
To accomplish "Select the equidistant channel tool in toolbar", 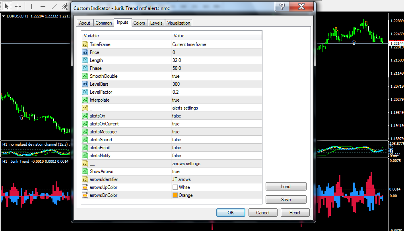I will click(65, 6).
